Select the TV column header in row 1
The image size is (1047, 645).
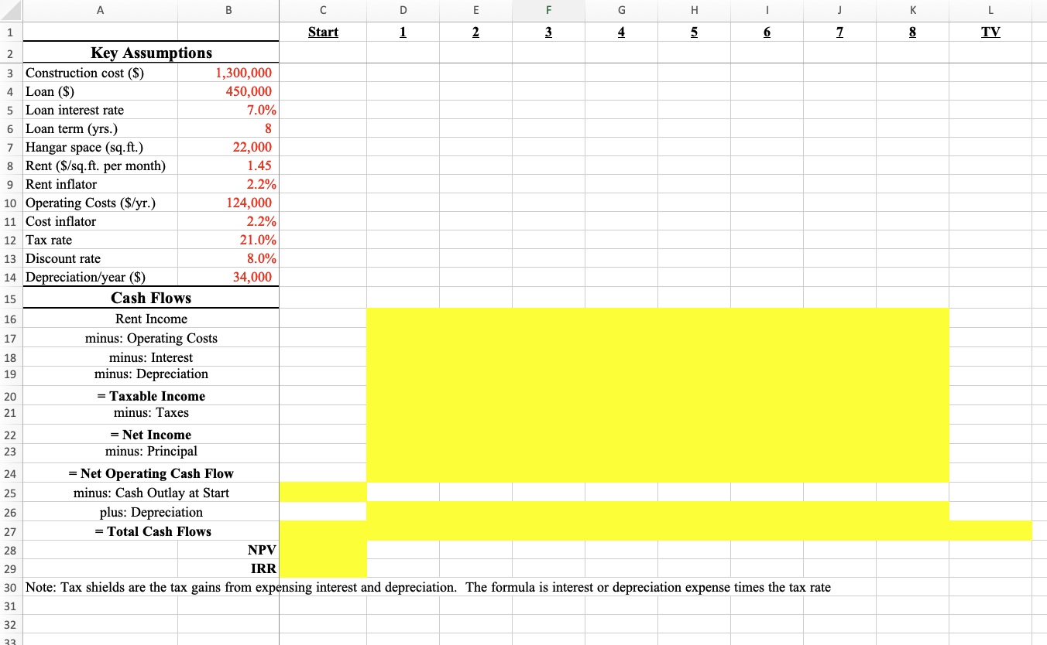990,32
